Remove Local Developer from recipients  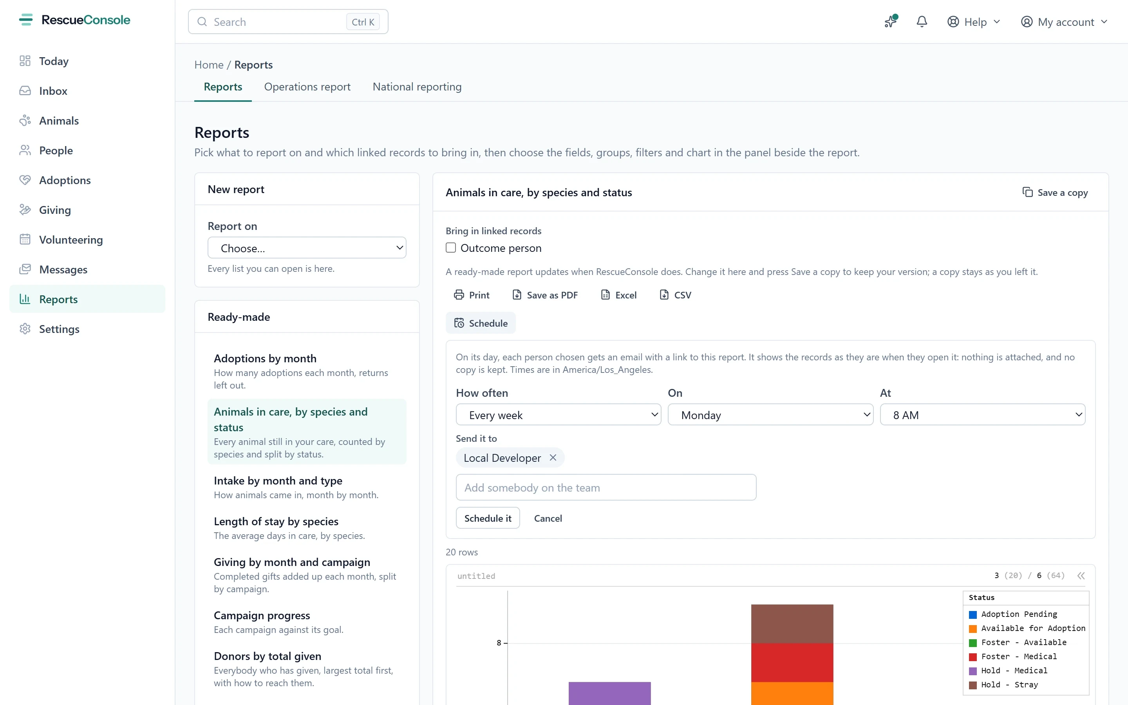point(553,458)
